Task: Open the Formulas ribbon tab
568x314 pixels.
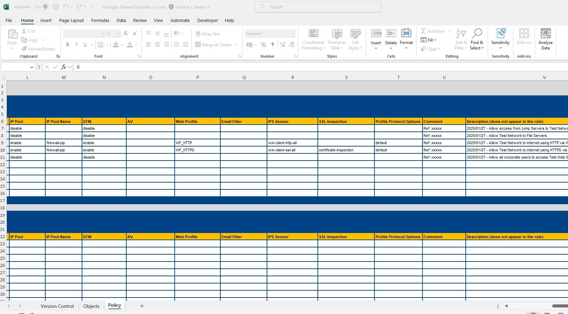Action: coord(100,20)
